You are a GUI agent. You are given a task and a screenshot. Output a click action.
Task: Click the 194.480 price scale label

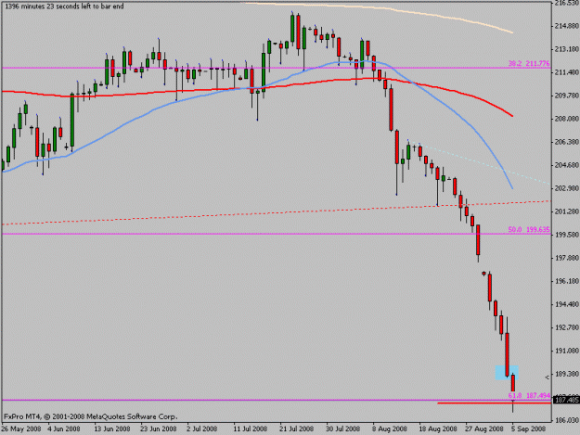click(x=567, y=304)
